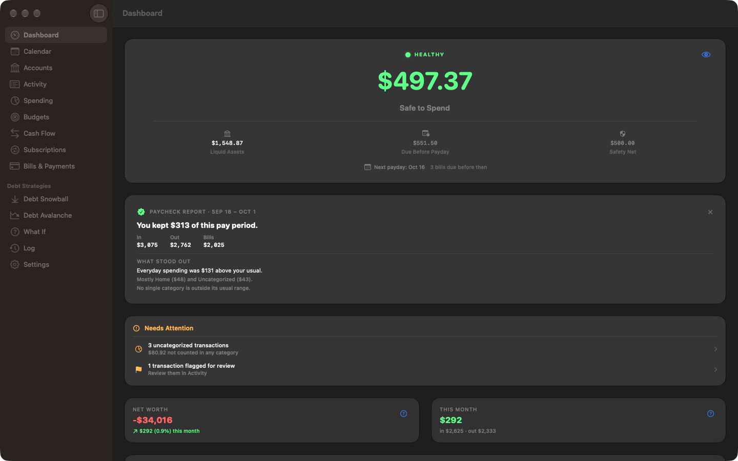Screen dimensions: 738x461
Task: Click '3 bills due before then' text
Action: coord(459,167)
